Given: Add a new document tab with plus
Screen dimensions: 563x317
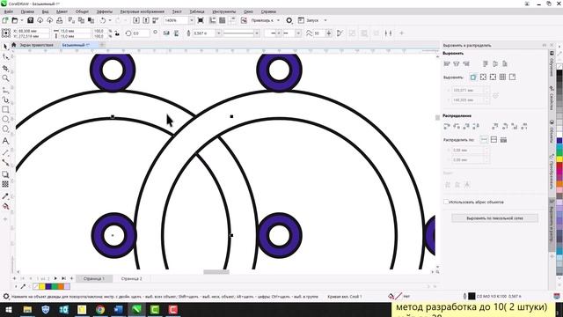Looking at the screenshot, I should (x=102, y=45).
